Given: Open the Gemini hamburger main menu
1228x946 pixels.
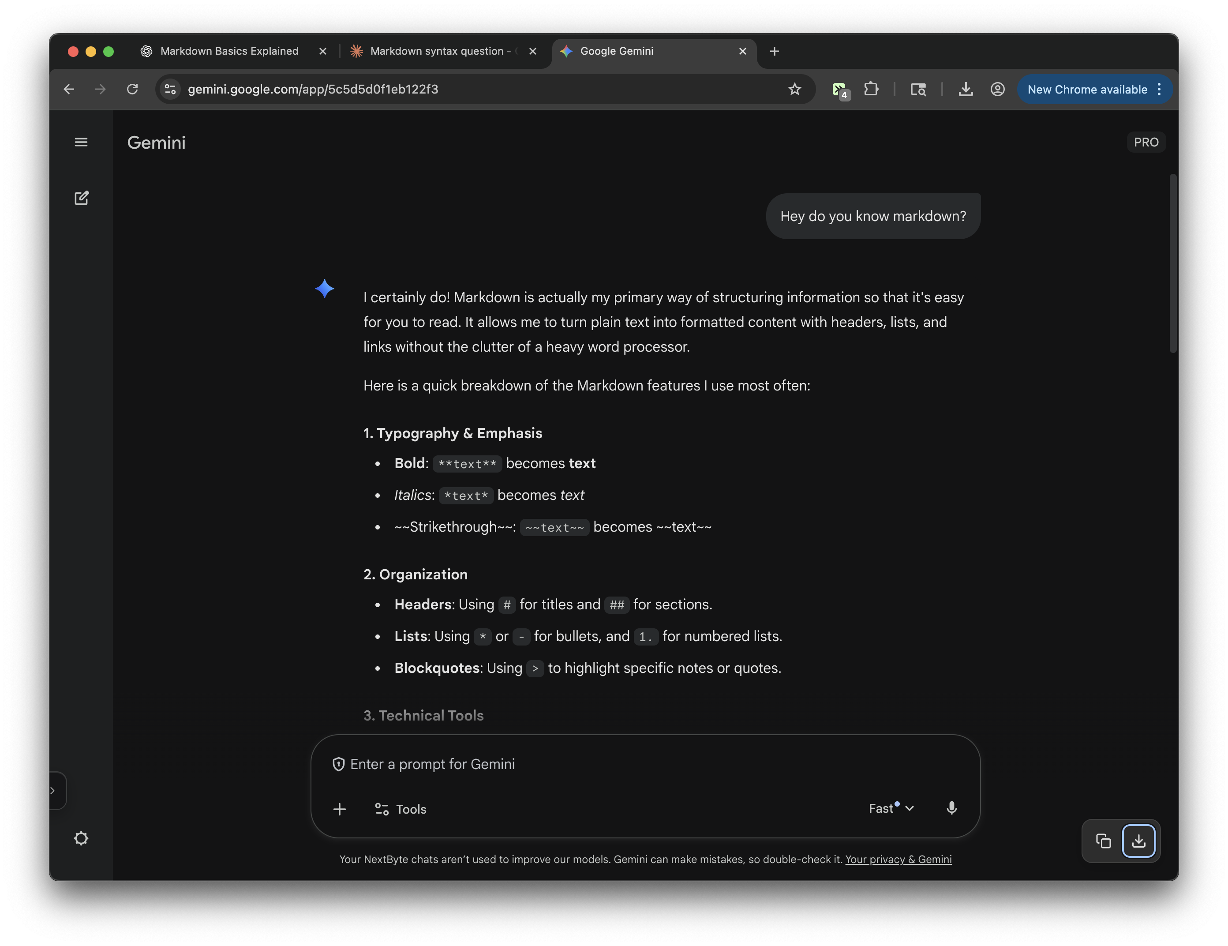Looking at the screenshot, I should click(x=81, y=142).
